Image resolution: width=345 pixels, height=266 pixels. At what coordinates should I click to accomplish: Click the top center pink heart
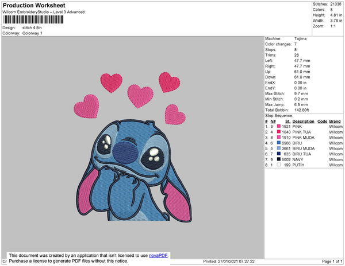tap(140, 95)
